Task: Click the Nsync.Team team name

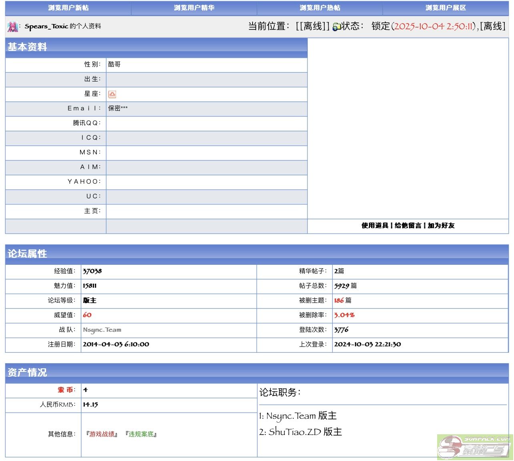Action: click(x=102, y=330)
